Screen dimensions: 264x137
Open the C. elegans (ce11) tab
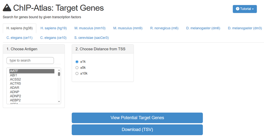(x=19, y=38)
